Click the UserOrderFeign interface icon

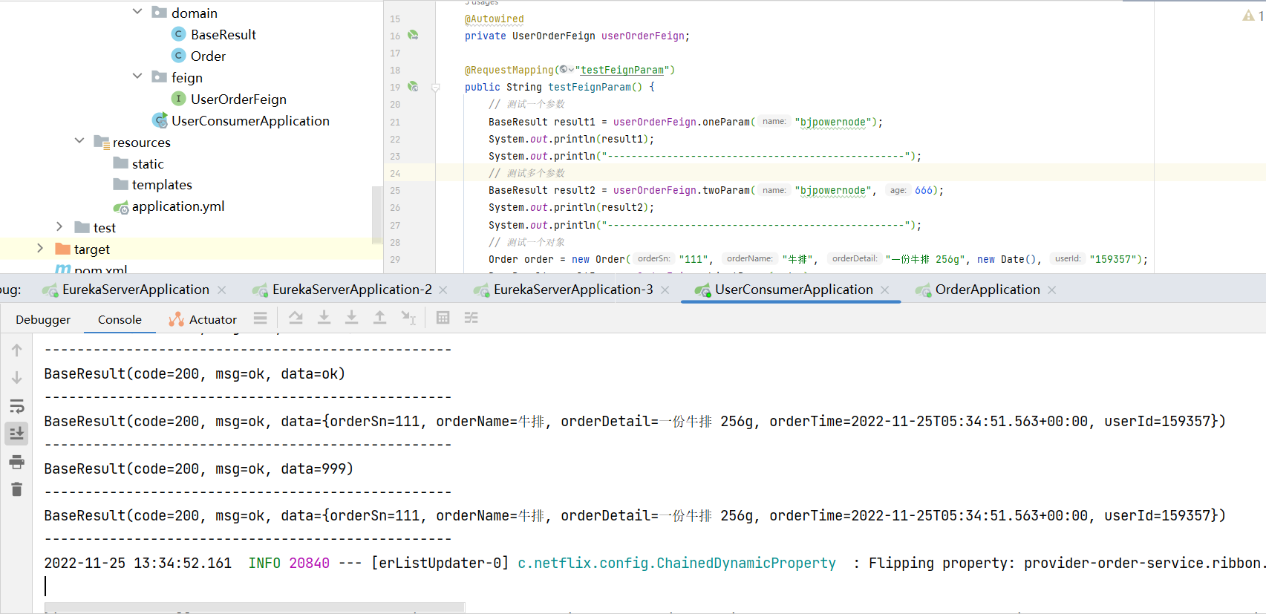178,99
